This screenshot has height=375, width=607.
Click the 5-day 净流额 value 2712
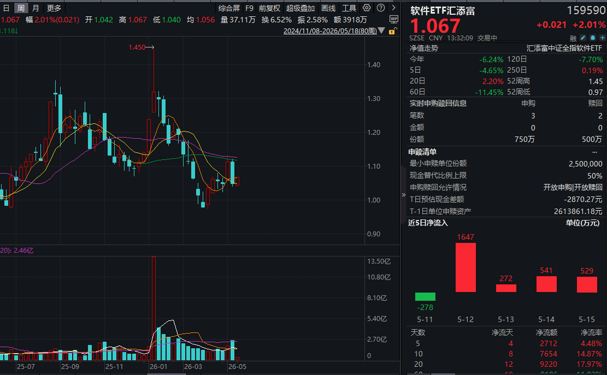click(x=549, y=343)
